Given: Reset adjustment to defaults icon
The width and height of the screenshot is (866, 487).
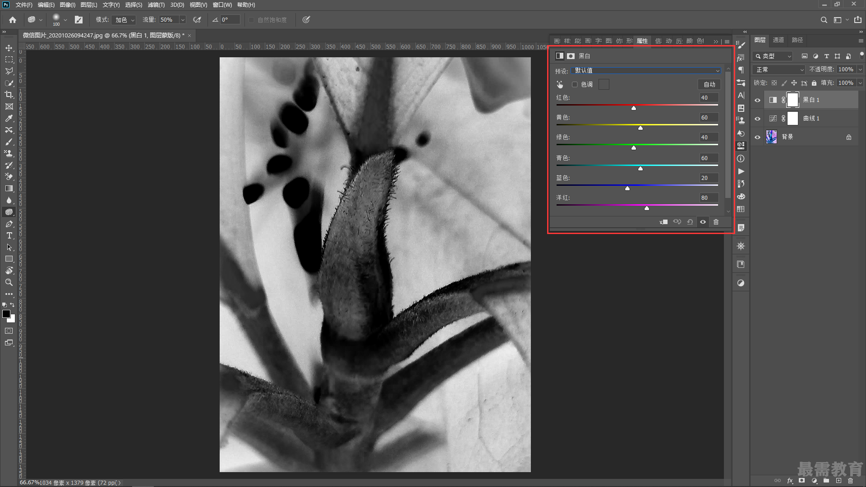Looking at the screenshot, I should [690, 222].
